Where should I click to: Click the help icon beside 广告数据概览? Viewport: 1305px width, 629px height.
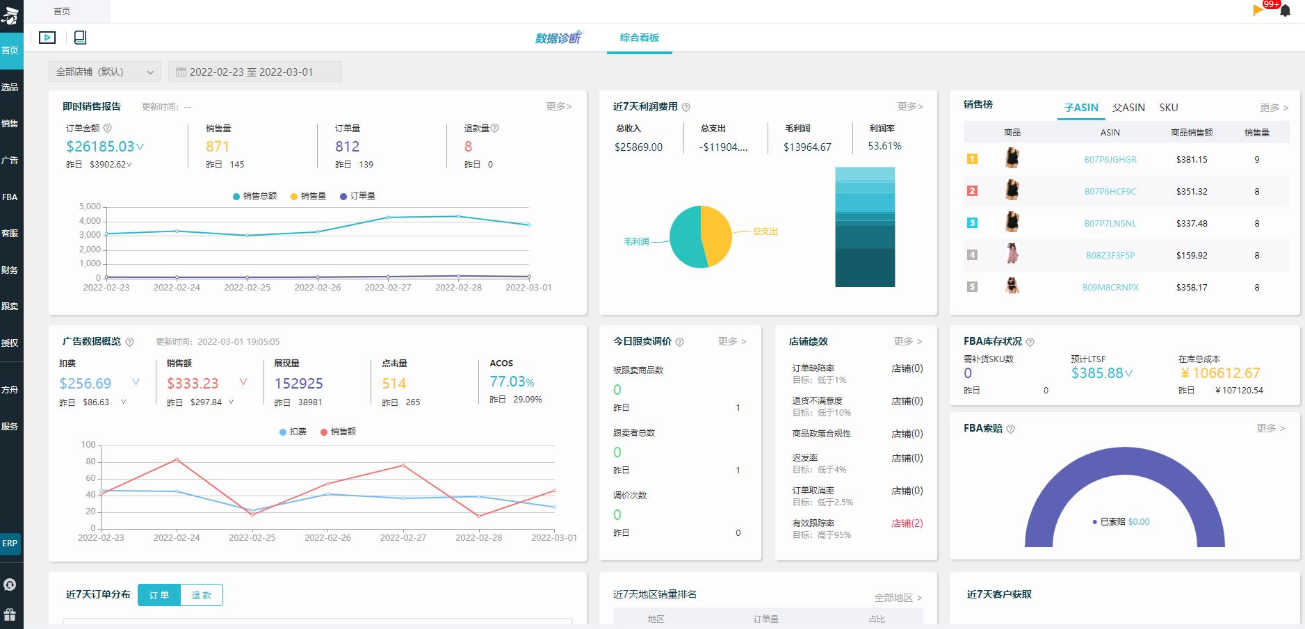point(129,342)
